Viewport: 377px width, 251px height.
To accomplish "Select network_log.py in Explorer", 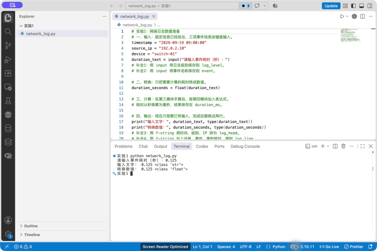I will [x=62, y=34].
